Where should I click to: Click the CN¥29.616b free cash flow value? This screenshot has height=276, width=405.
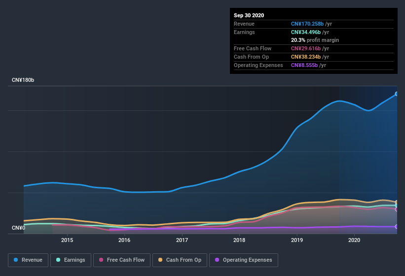306,48
